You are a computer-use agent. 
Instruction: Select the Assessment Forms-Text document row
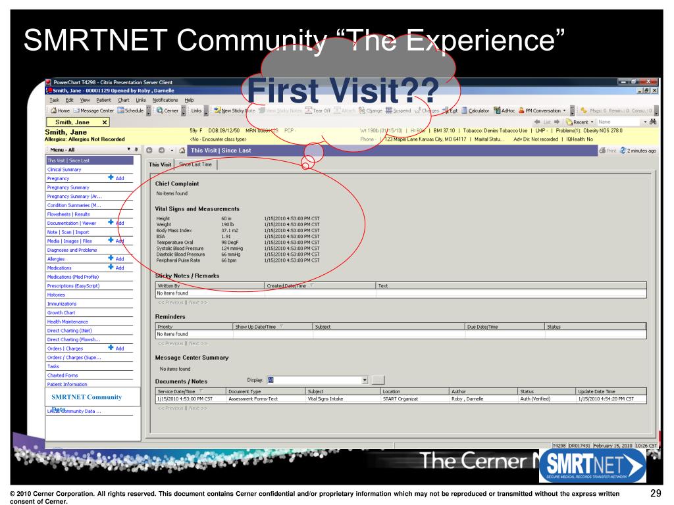[x=401, y=399]
